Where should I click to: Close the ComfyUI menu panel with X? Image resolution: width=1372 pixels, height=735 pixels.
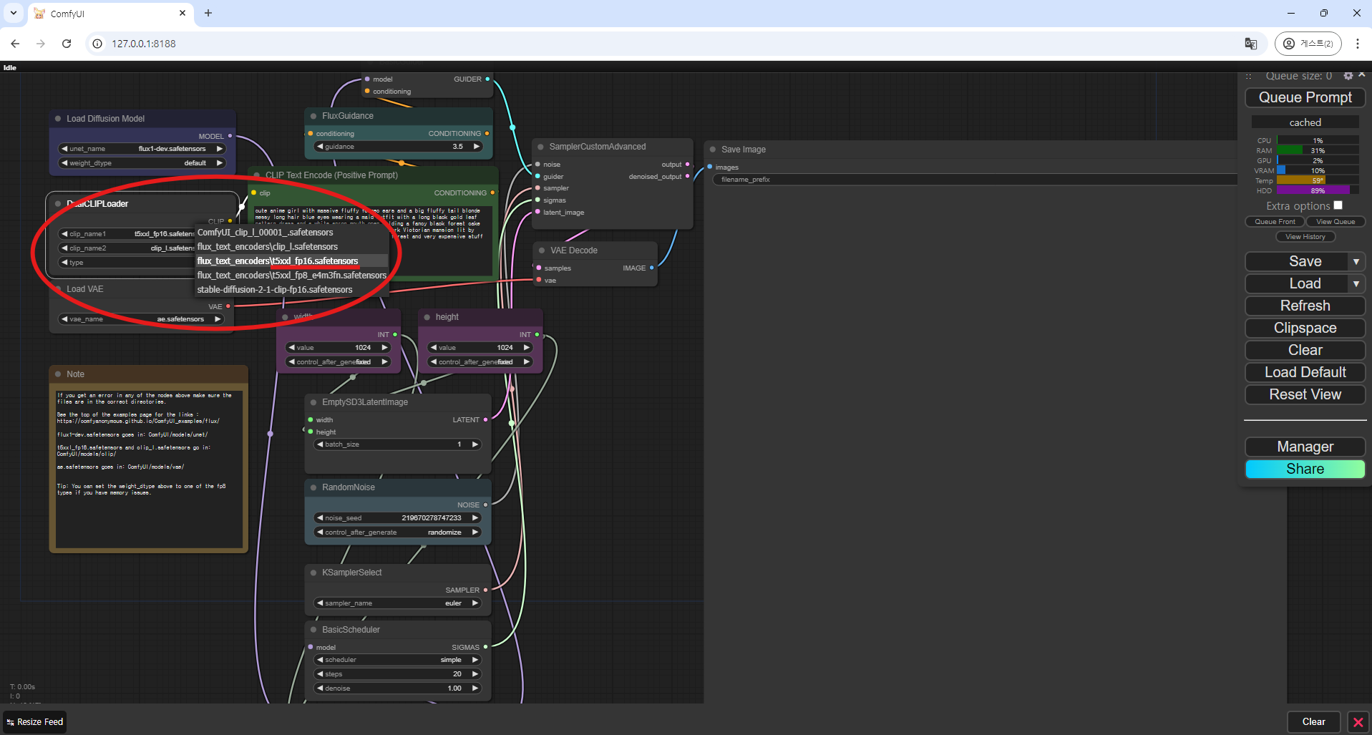tap(1362, 74)
